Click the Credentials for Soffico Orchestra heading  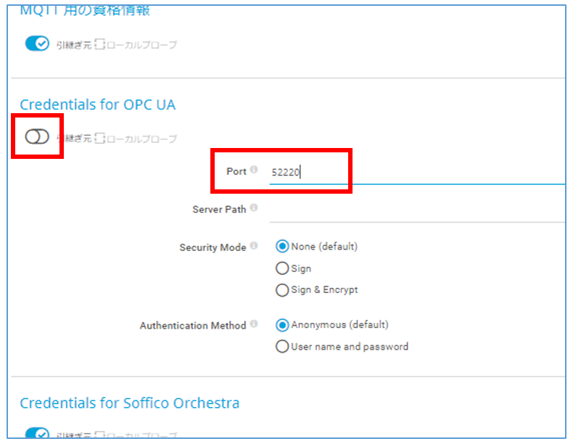tap(130, 403)
